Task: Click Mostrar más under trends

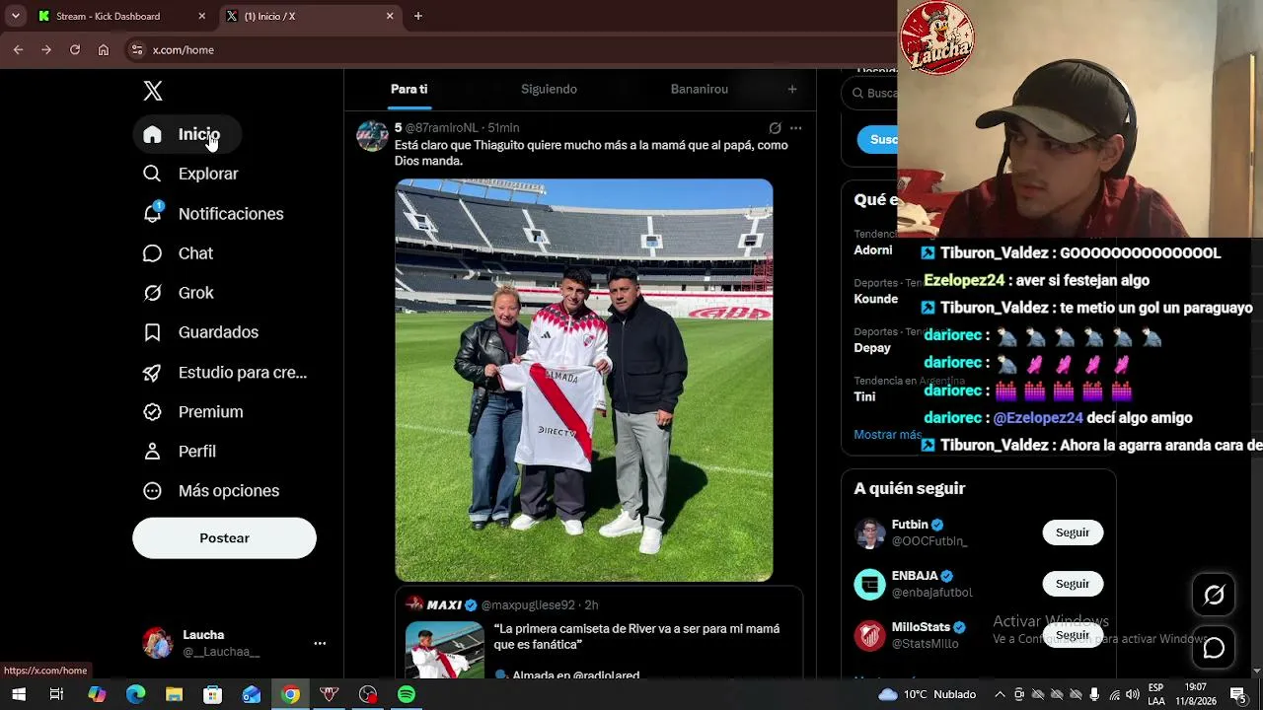Action: pos(887,435)
